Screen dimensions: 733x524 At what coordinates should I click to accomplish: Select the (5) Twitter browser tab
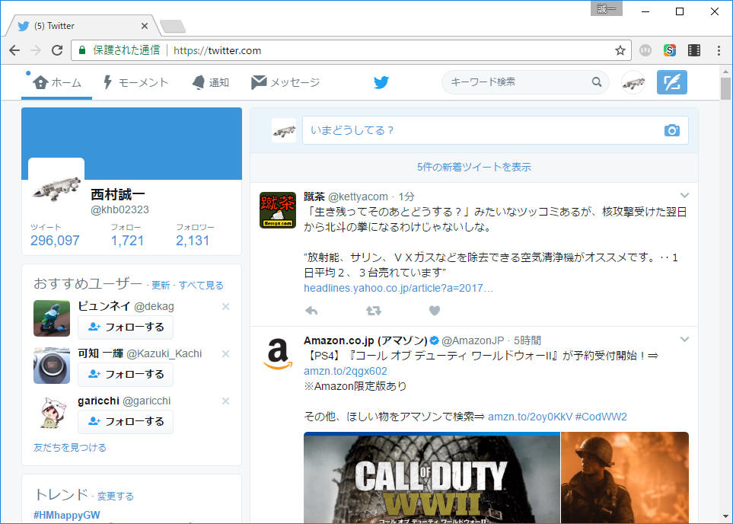point(81,26)
